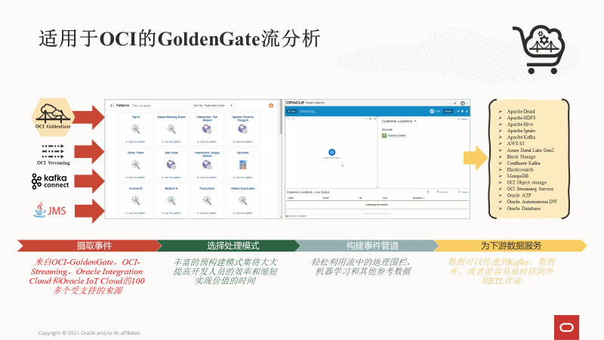Click the AWS S3 list item
Image resolution: width=604 pixels, height=340 pixels.
(x=516, y=144)
